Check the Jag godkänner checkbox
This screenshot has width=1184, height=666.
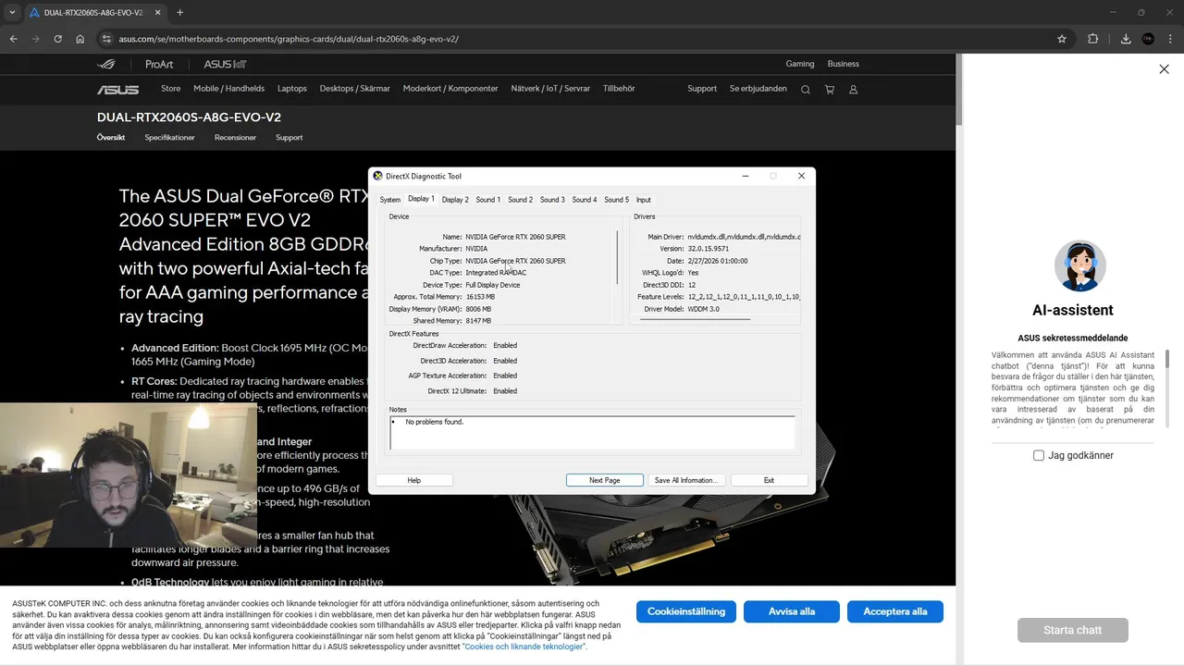(x=1038, y=455)
